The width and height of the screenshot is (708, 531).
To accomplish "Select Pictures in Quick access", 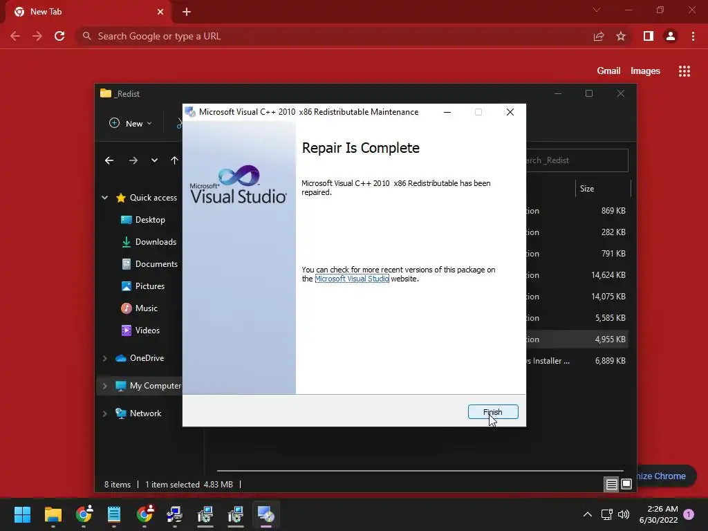I will coord(142,286).
